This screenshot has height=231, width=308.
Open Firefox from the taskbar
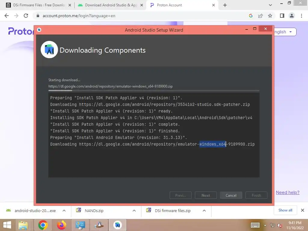tap(61, 225)
